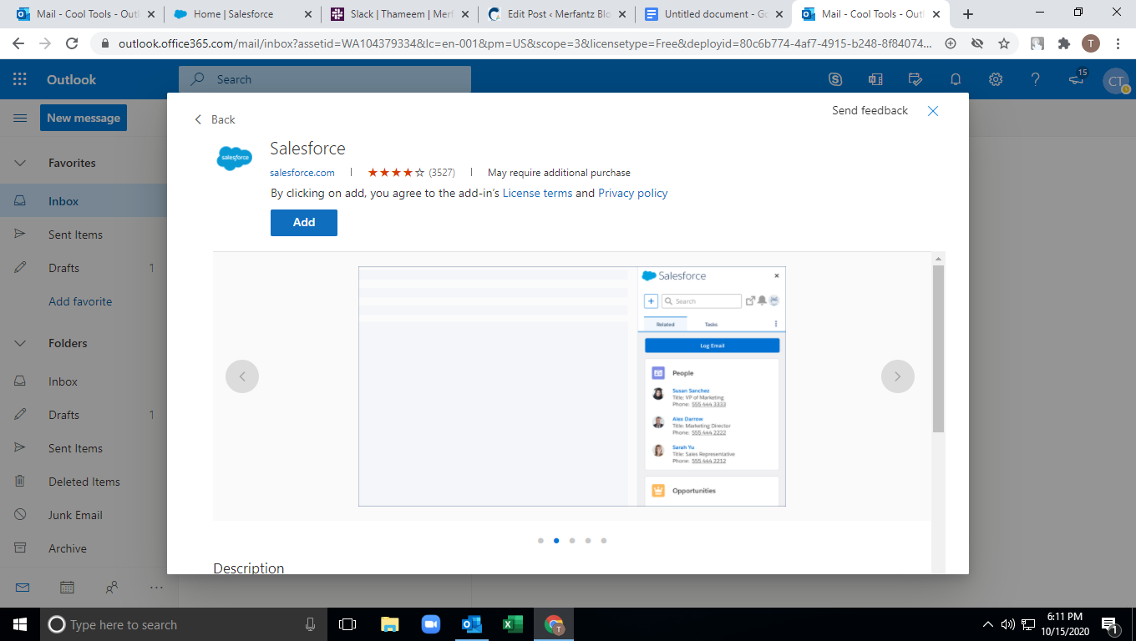Open the account manager avatar CT
The image size is (1136, 641).
pos(1116,81)
